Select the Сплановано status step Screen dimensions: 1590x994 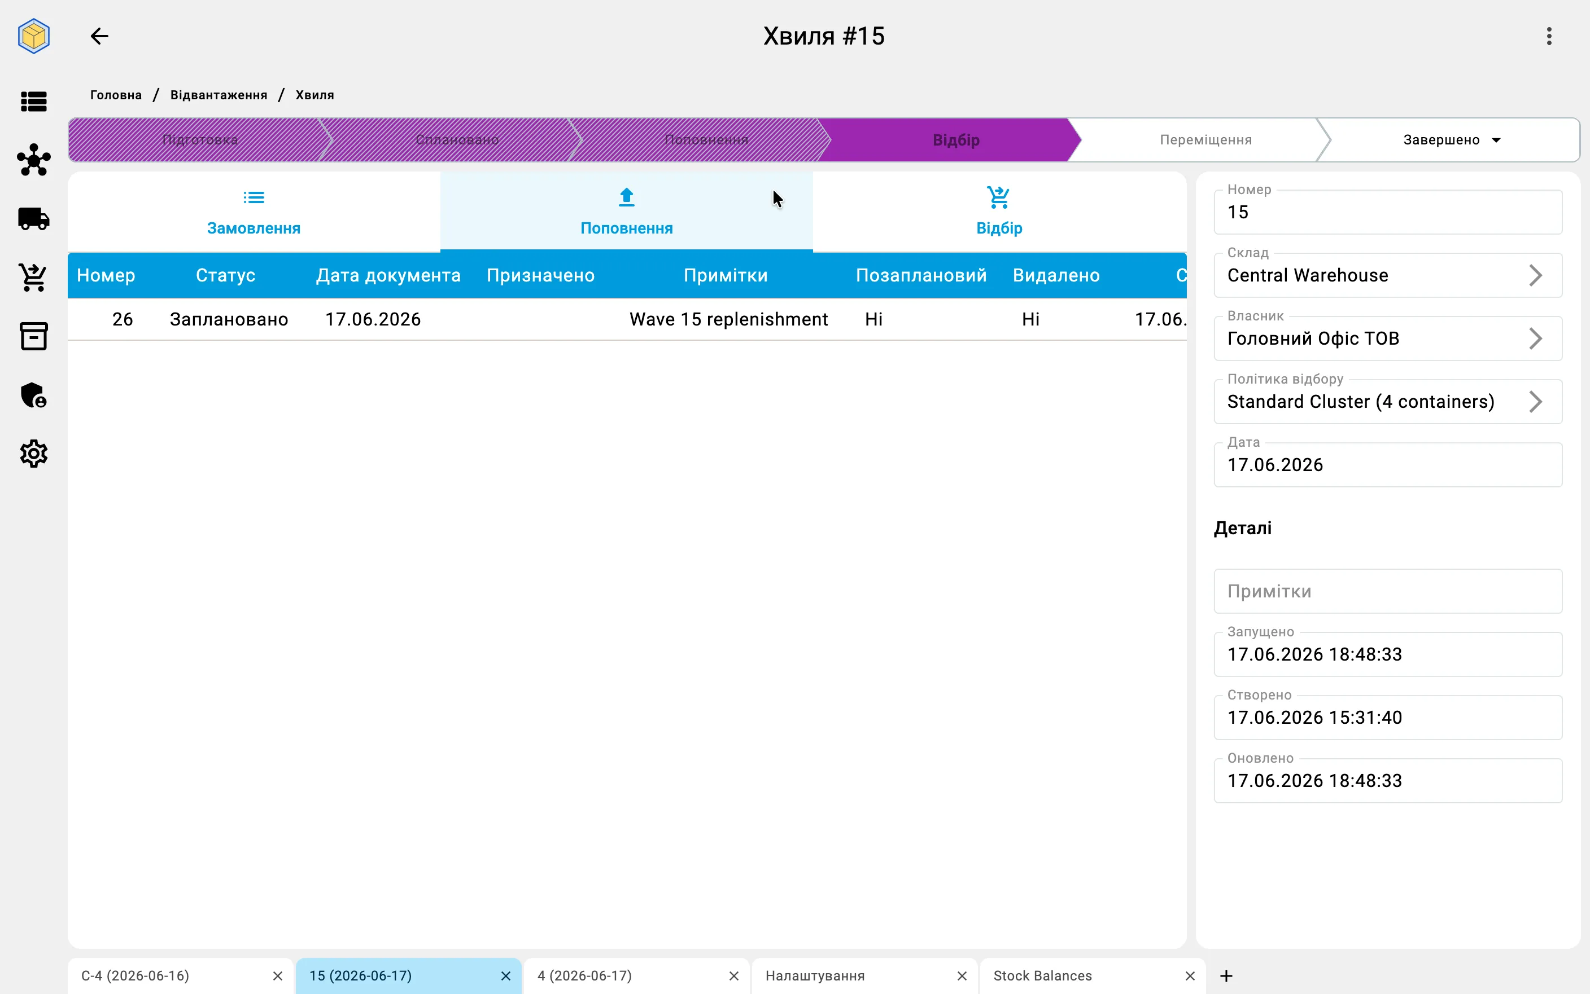click(x=457, y=140)
